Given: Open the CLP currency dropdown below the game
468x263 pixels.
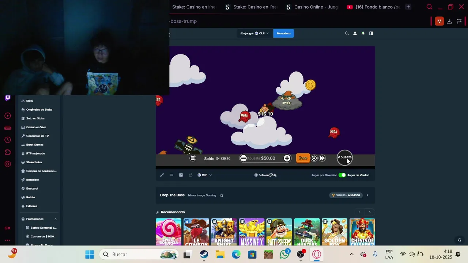Looking at the screenshot, I should pyautogui.click(x=205, y=175).
